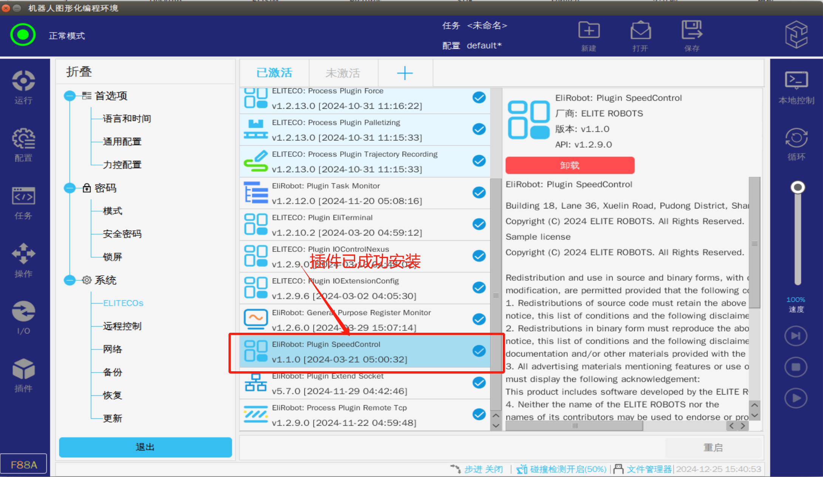This screenshot has width=823, height=477.
Task: Open the 插件 (Plugins) sidebar page
Action: (23, 375)
